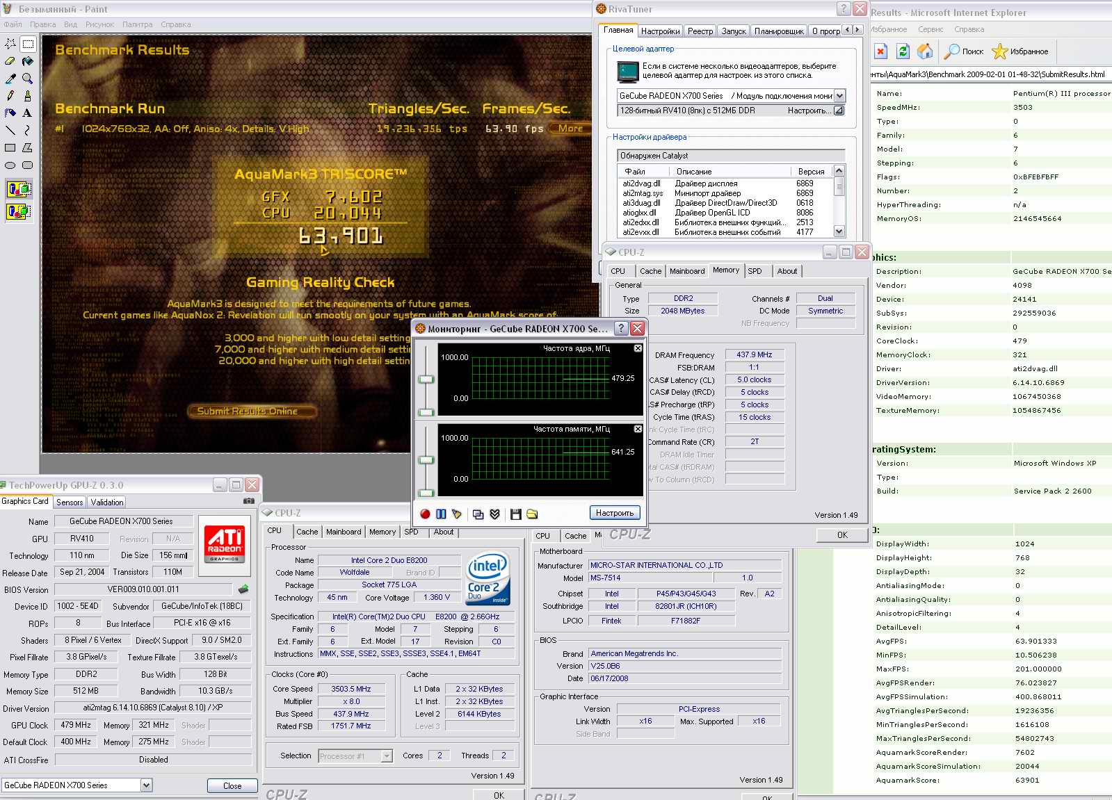Screen dimensions: 1112x800
Task: Choose the opaque selection option in Paint
Action: click(19, 189)
